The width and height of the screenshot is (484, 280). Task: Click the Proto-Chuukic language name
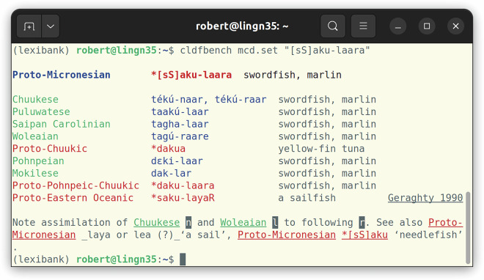coord(50,149)
